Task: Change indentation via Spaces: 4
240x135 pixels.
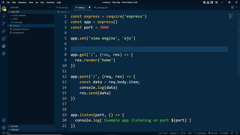Action: pyautogui.click(x=174, y=133)
